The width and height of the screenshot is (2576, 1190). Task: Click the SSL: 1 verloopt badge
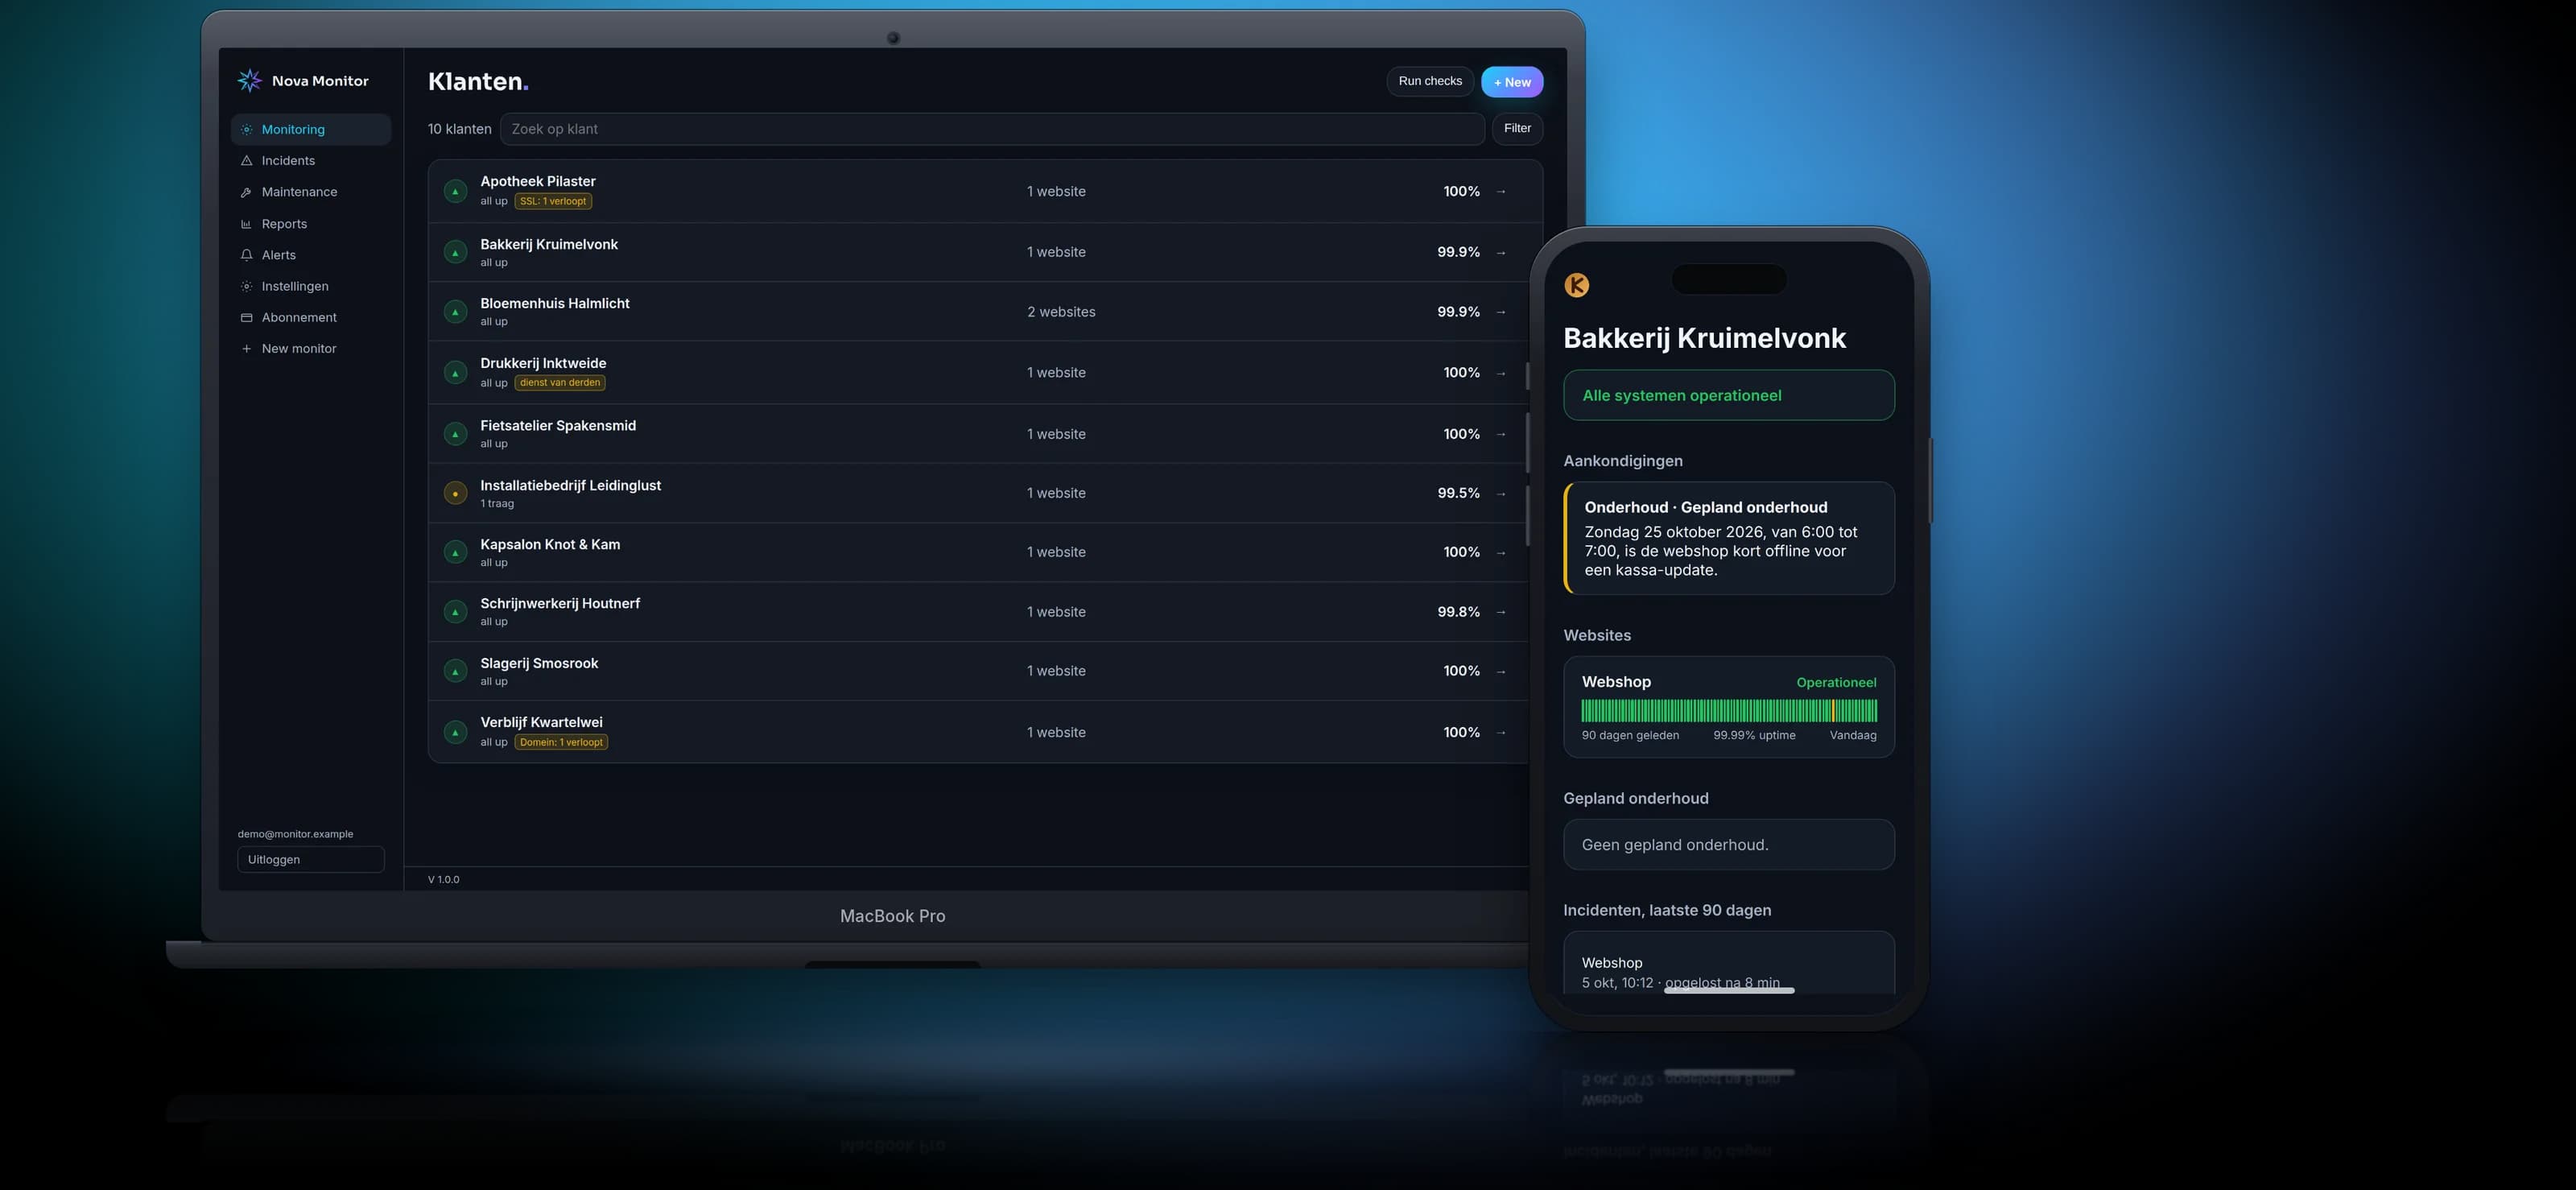[553, 201]
